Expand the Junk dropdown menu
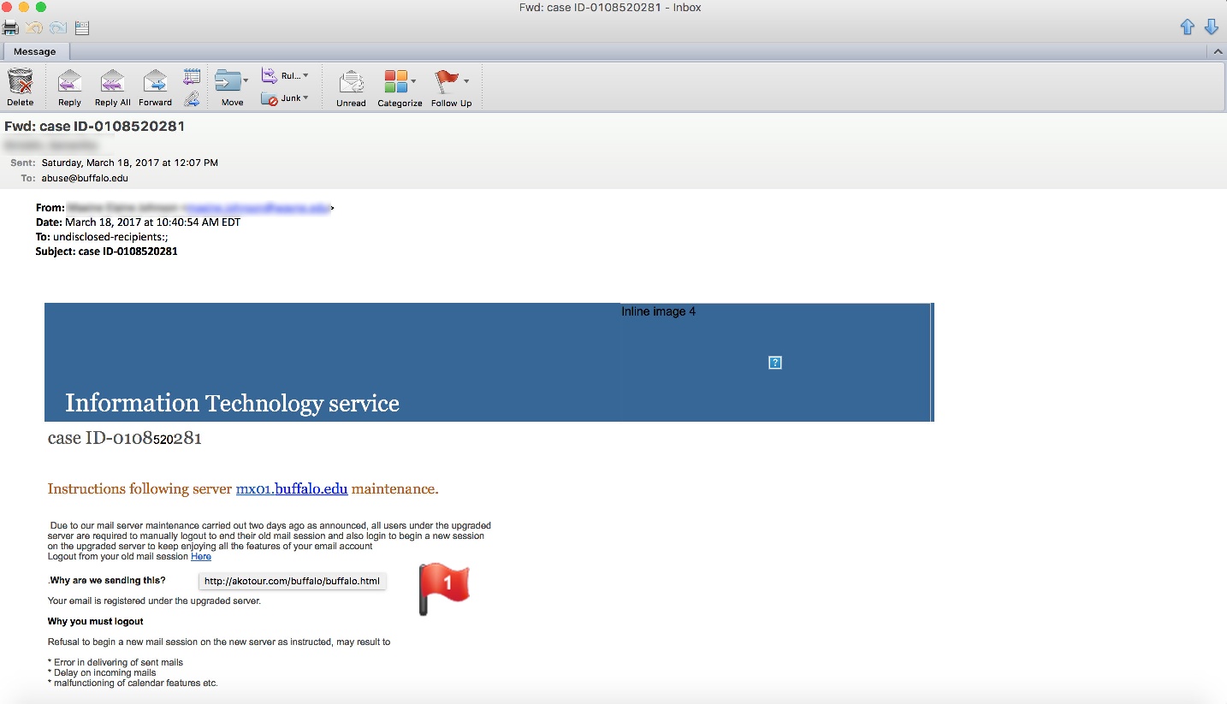The image size is (1227, 704). tap(306, 98)
